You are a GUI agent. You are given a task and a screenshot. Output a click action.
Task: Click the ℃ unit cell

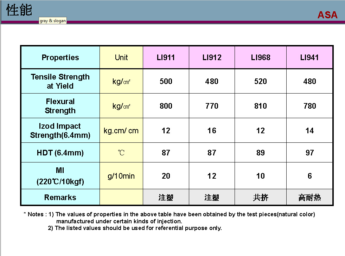coord(121,153)
